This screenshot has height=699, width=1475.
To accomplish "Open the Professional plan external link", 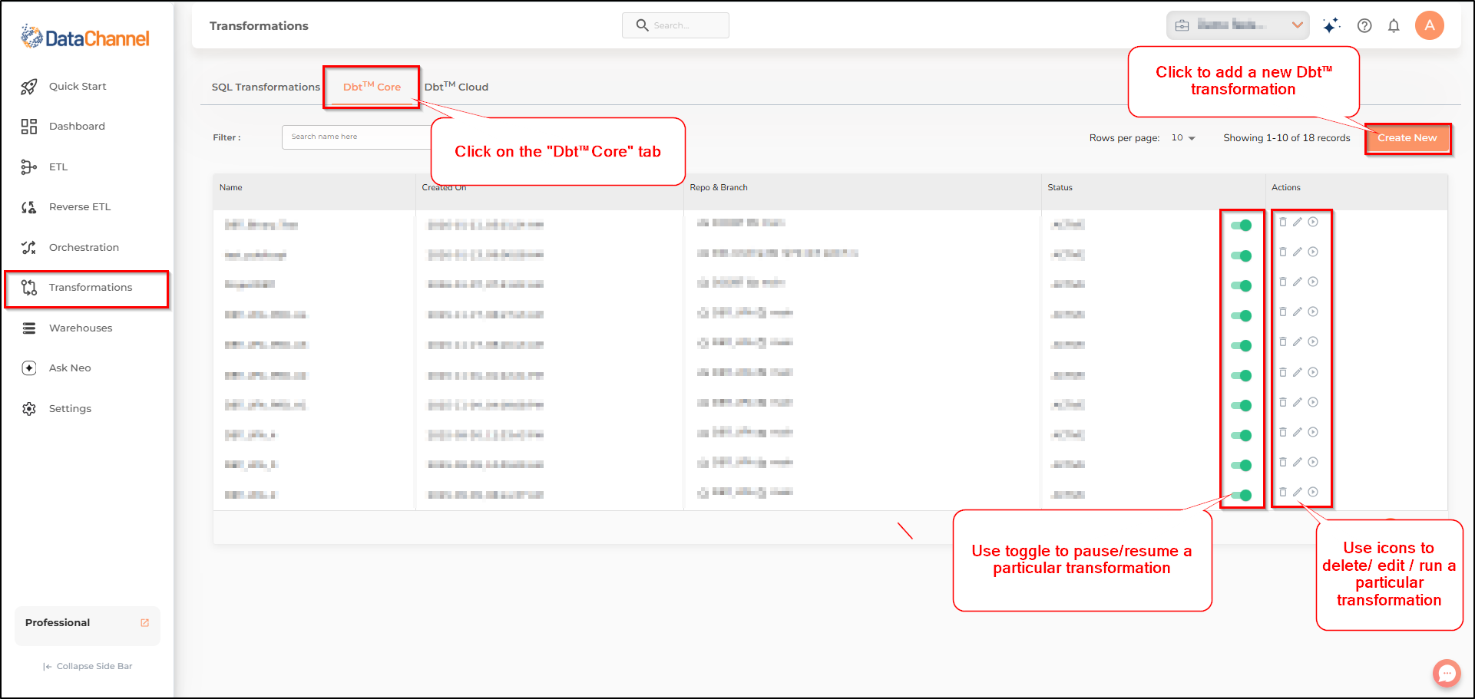I will coord(145,623).
